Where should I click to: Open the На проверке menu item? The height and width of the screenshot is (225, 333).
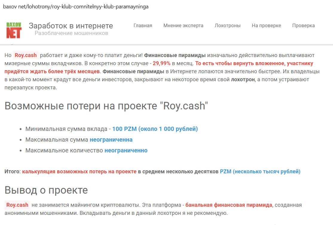266,25
